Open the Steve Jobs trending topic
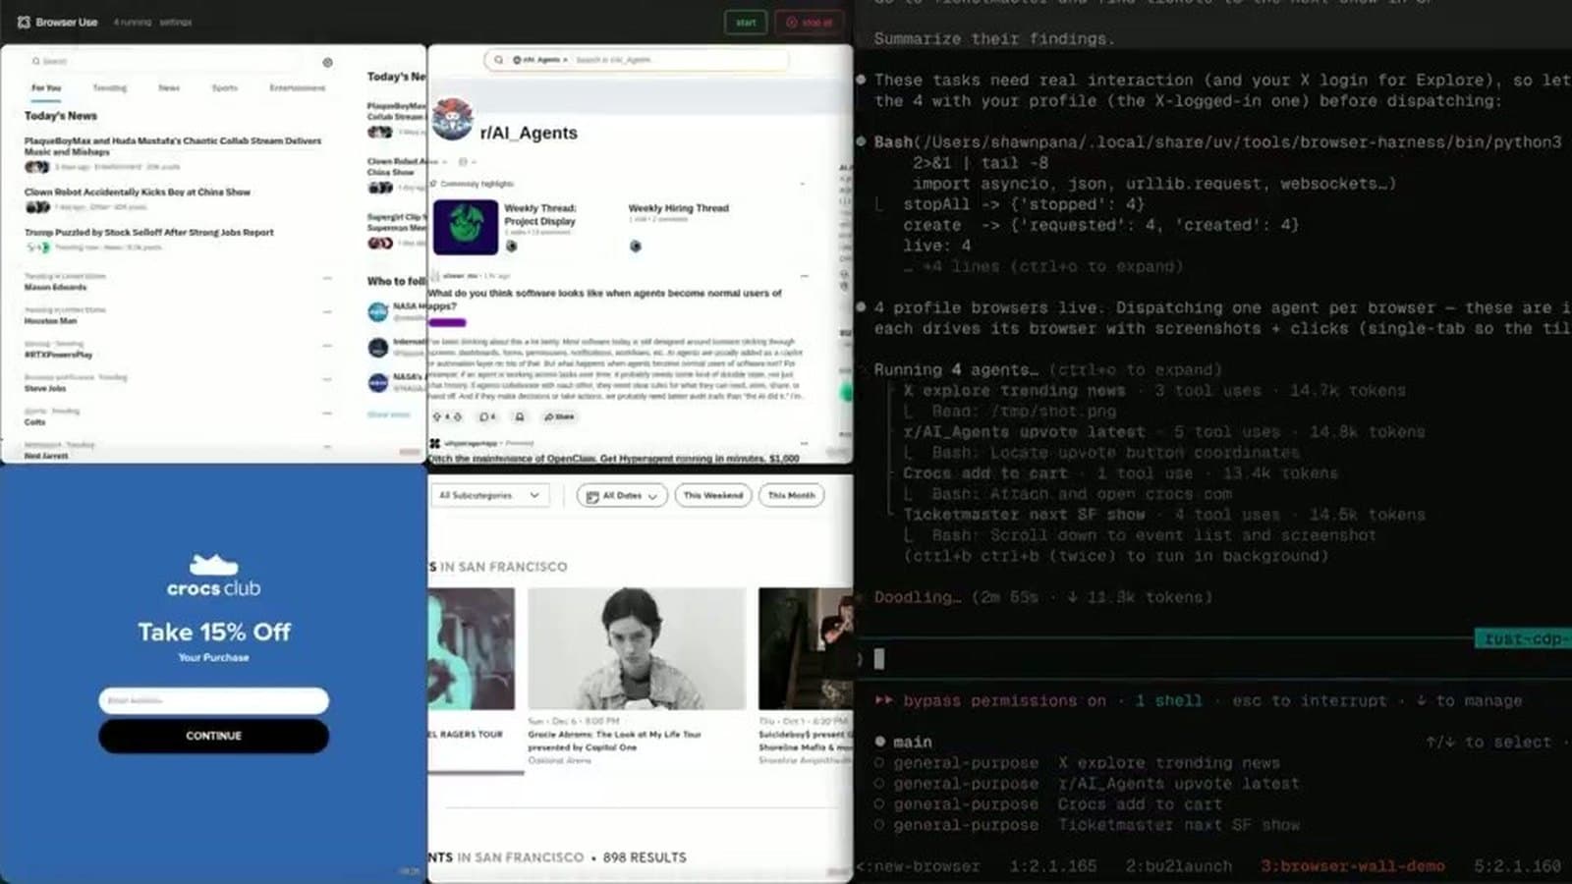This screenshot has height=884, width=1572. pyautogui.click(x=45, y=388)
